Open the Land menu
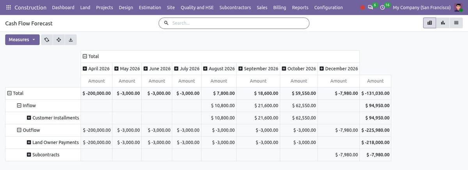This screenshot has width=468, height=170. pyautogui.click(x=85, y=7)
